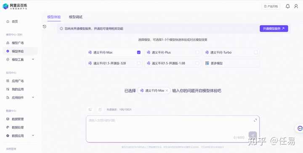Image resolution: width=303 pixels, height=153 pixels.
Task: Click the 通义千问-Plus model label
Action: pos(161,52)
